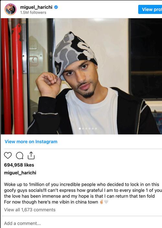Open the View more on Instagram link
Image resolution: width=162 pixels, height=228 pixels.
[x=31, y=142]
